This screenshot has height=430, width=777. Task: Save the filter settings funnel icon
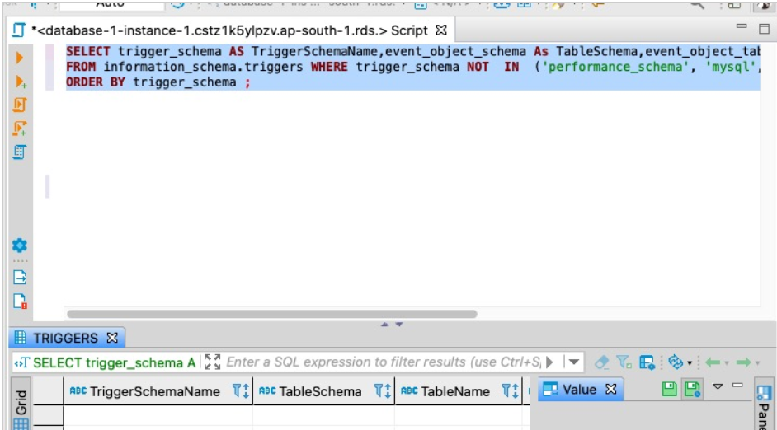[624, 362]
